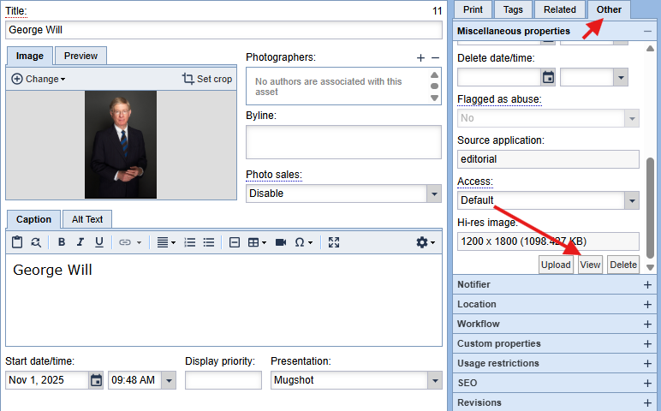
Task: Open the special characters omega menu
Action: (303, 242)
